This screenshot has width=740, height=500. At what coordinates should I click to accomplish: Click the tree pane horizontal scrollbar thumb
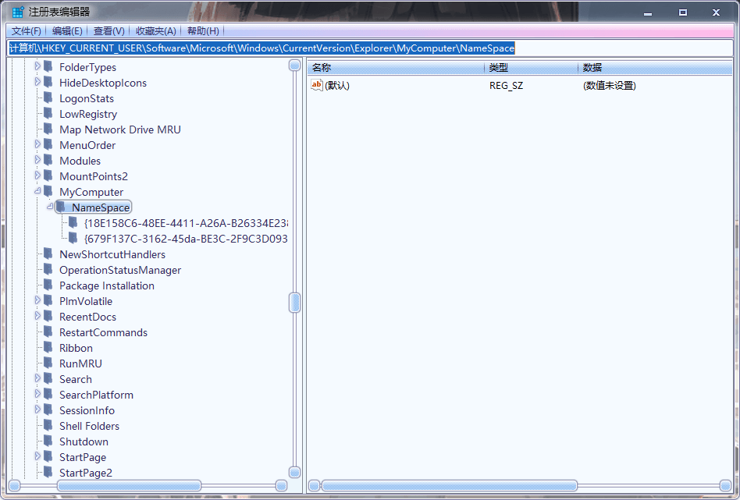point(129,486)
